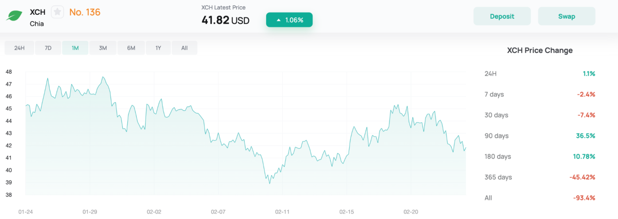Switch chart to 7D range
The image size is (618, 219).
(x=47, y=48)
